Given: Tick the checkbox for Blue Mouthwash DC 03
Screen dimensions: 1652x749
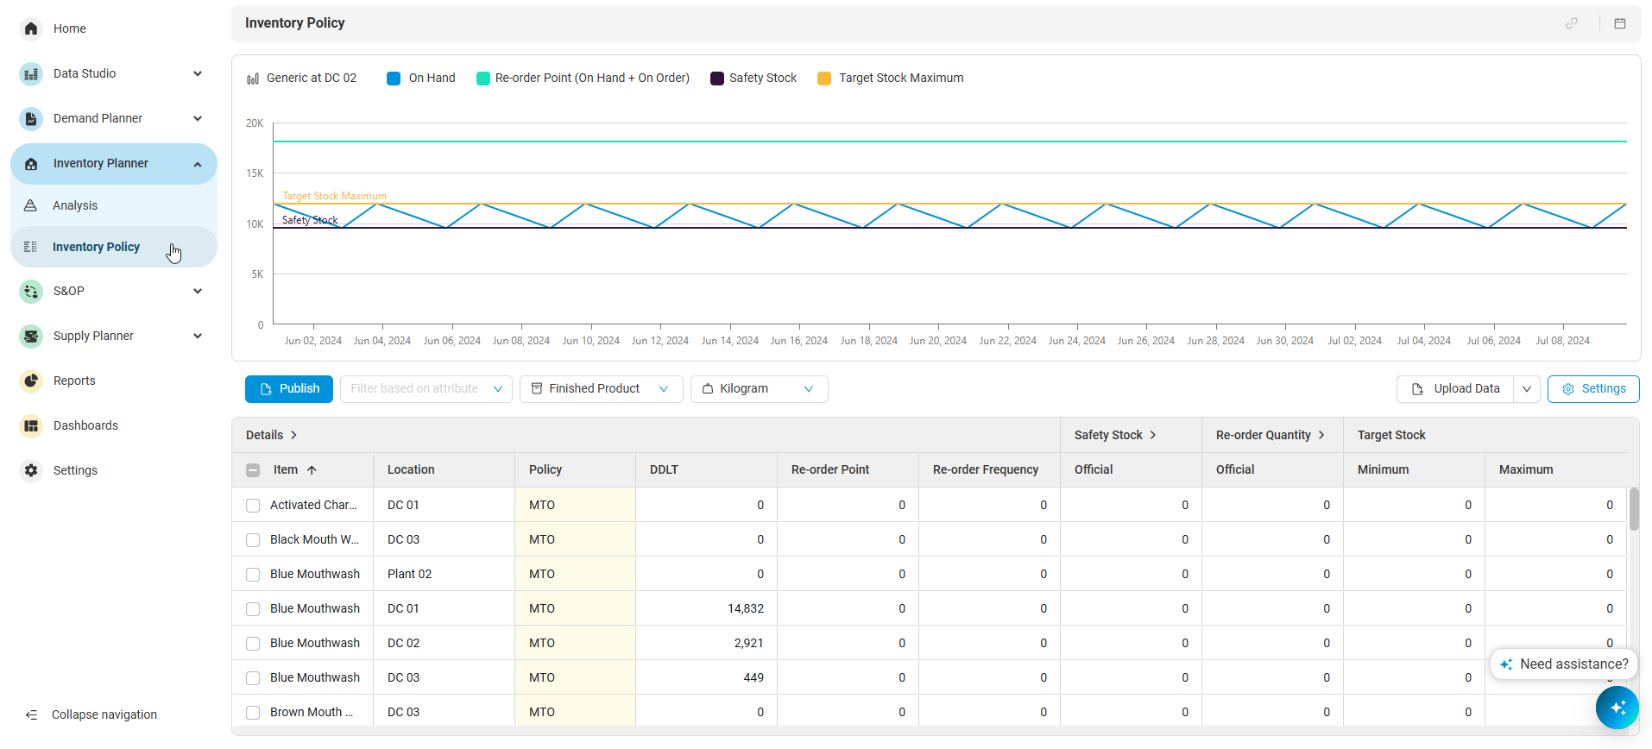Looking at the screenshot, I should coord(253,678).
